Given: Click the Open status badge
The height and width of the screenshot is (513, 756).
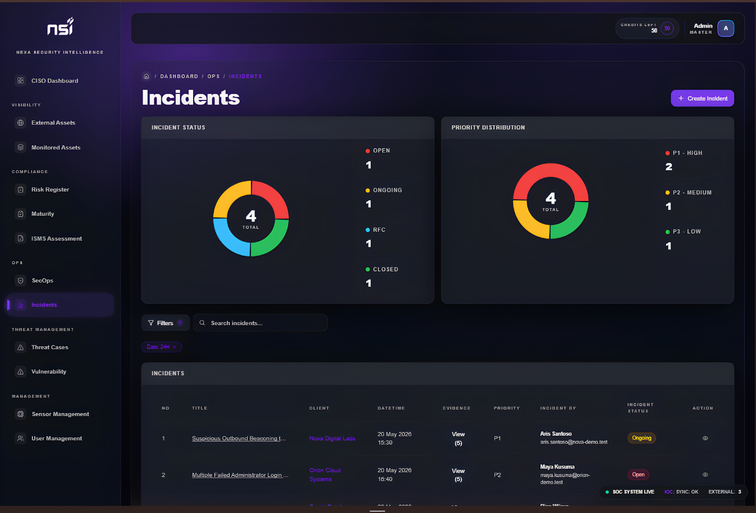Looking at the screenshot, I should point(638,475).
